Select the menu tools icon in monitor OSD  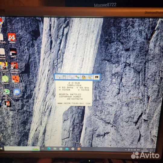pos(90,77)
